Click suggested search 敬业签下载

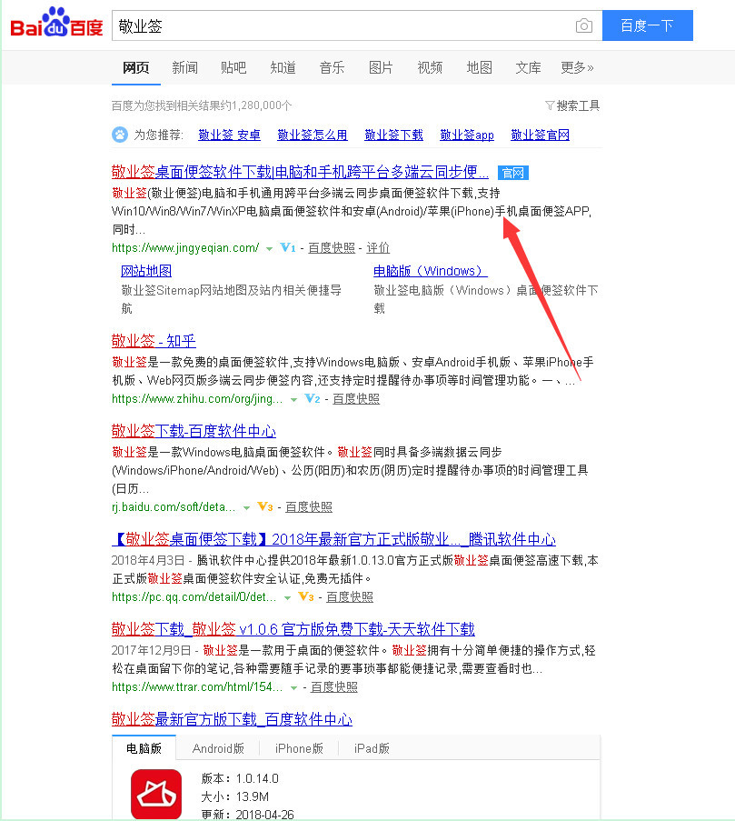point(394,135)
